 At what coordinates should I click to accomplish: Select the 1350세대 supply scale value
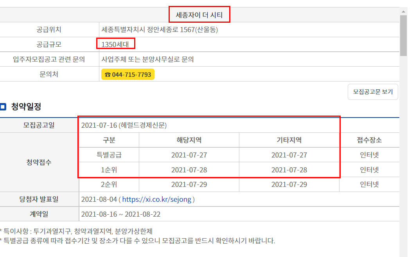pos(115,45)
